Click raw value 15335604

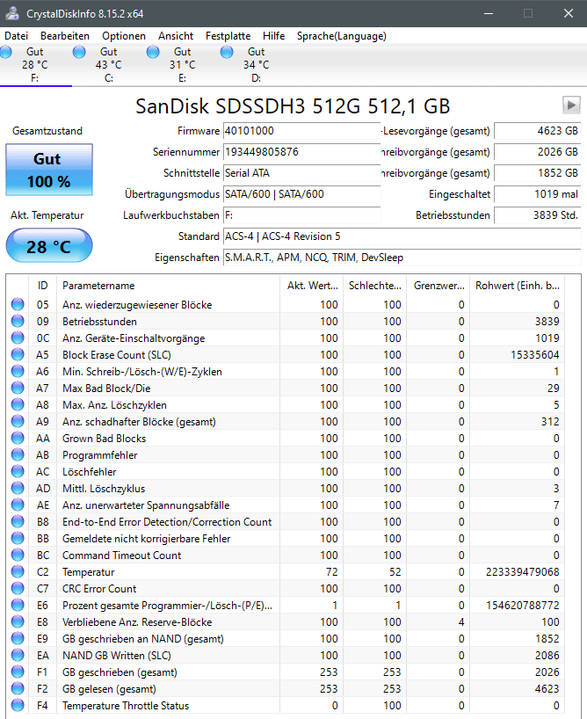(535, 355)
